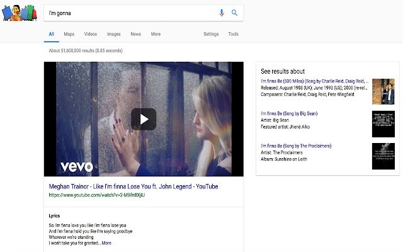Open the Images tab

[113, 34]
